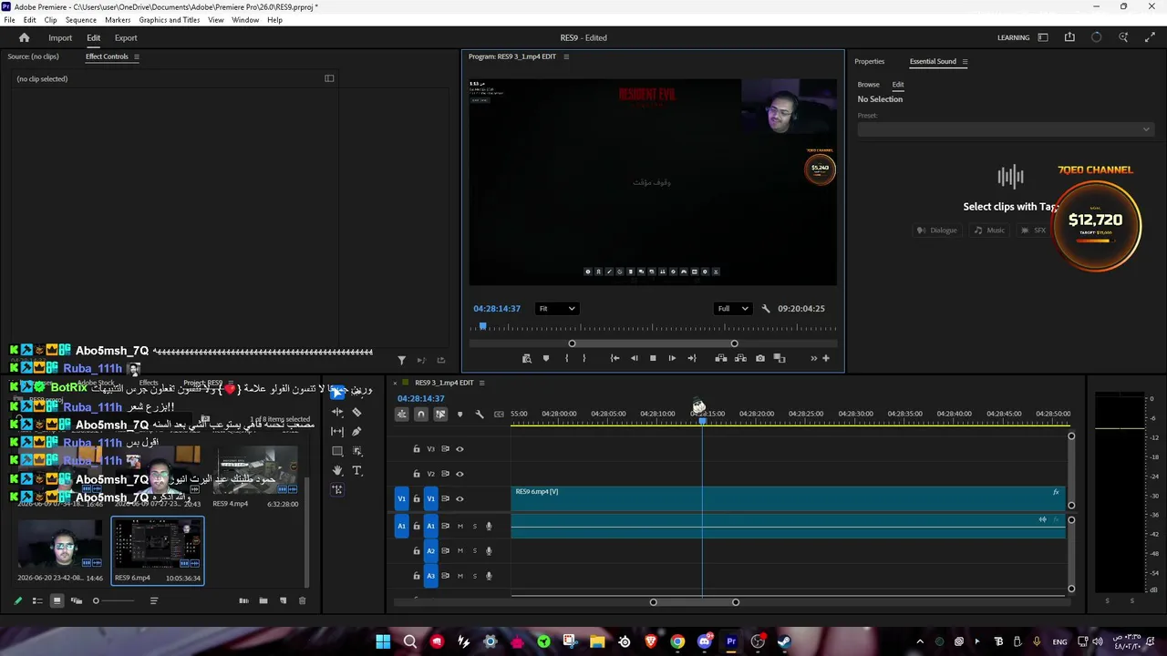Select the Slip tool
Screen dimensions: 1167x656
pyautogui.click(x=337, y=431)
